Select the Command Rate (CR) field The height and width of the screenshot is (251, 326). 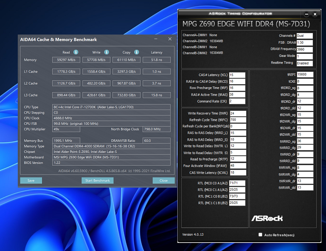(237, 101)
